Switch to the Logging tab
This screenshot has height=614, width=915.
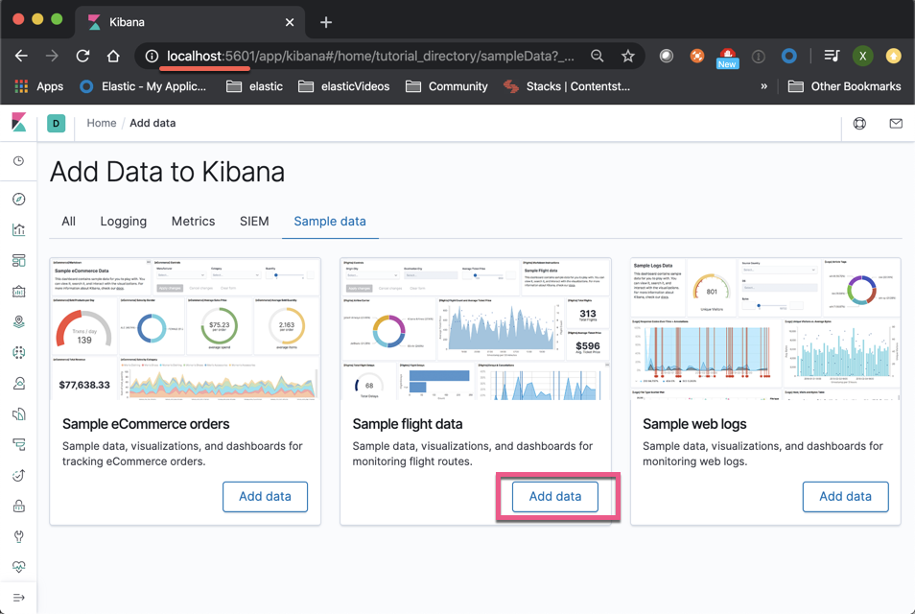pos(123,221)
